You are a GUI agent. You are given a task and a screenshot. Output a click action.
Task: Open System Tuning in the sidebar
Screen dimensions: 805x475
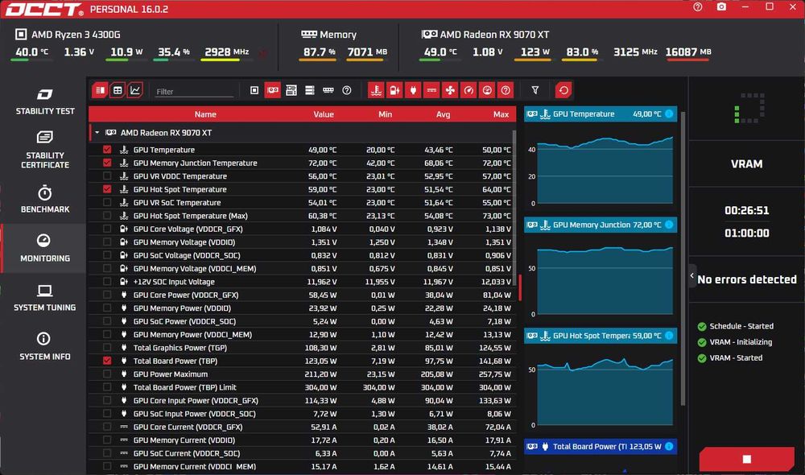point(44,298)
